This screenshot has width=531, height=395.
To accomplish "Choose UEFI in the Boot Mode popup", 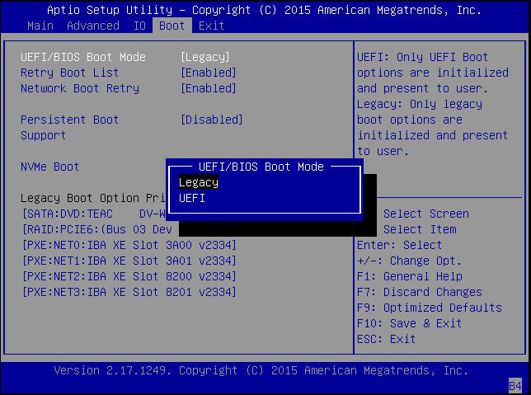I will 192,198.
